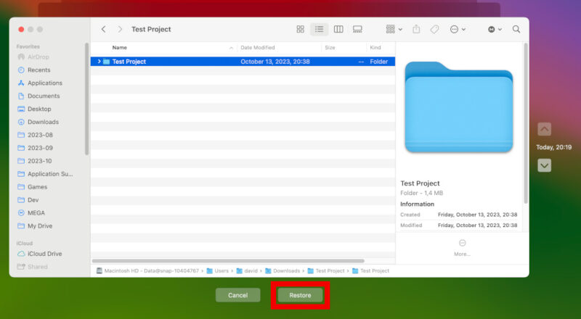Click AirDrop in sidebar
This screenshot has height=319, width=581.
[33, 57]
